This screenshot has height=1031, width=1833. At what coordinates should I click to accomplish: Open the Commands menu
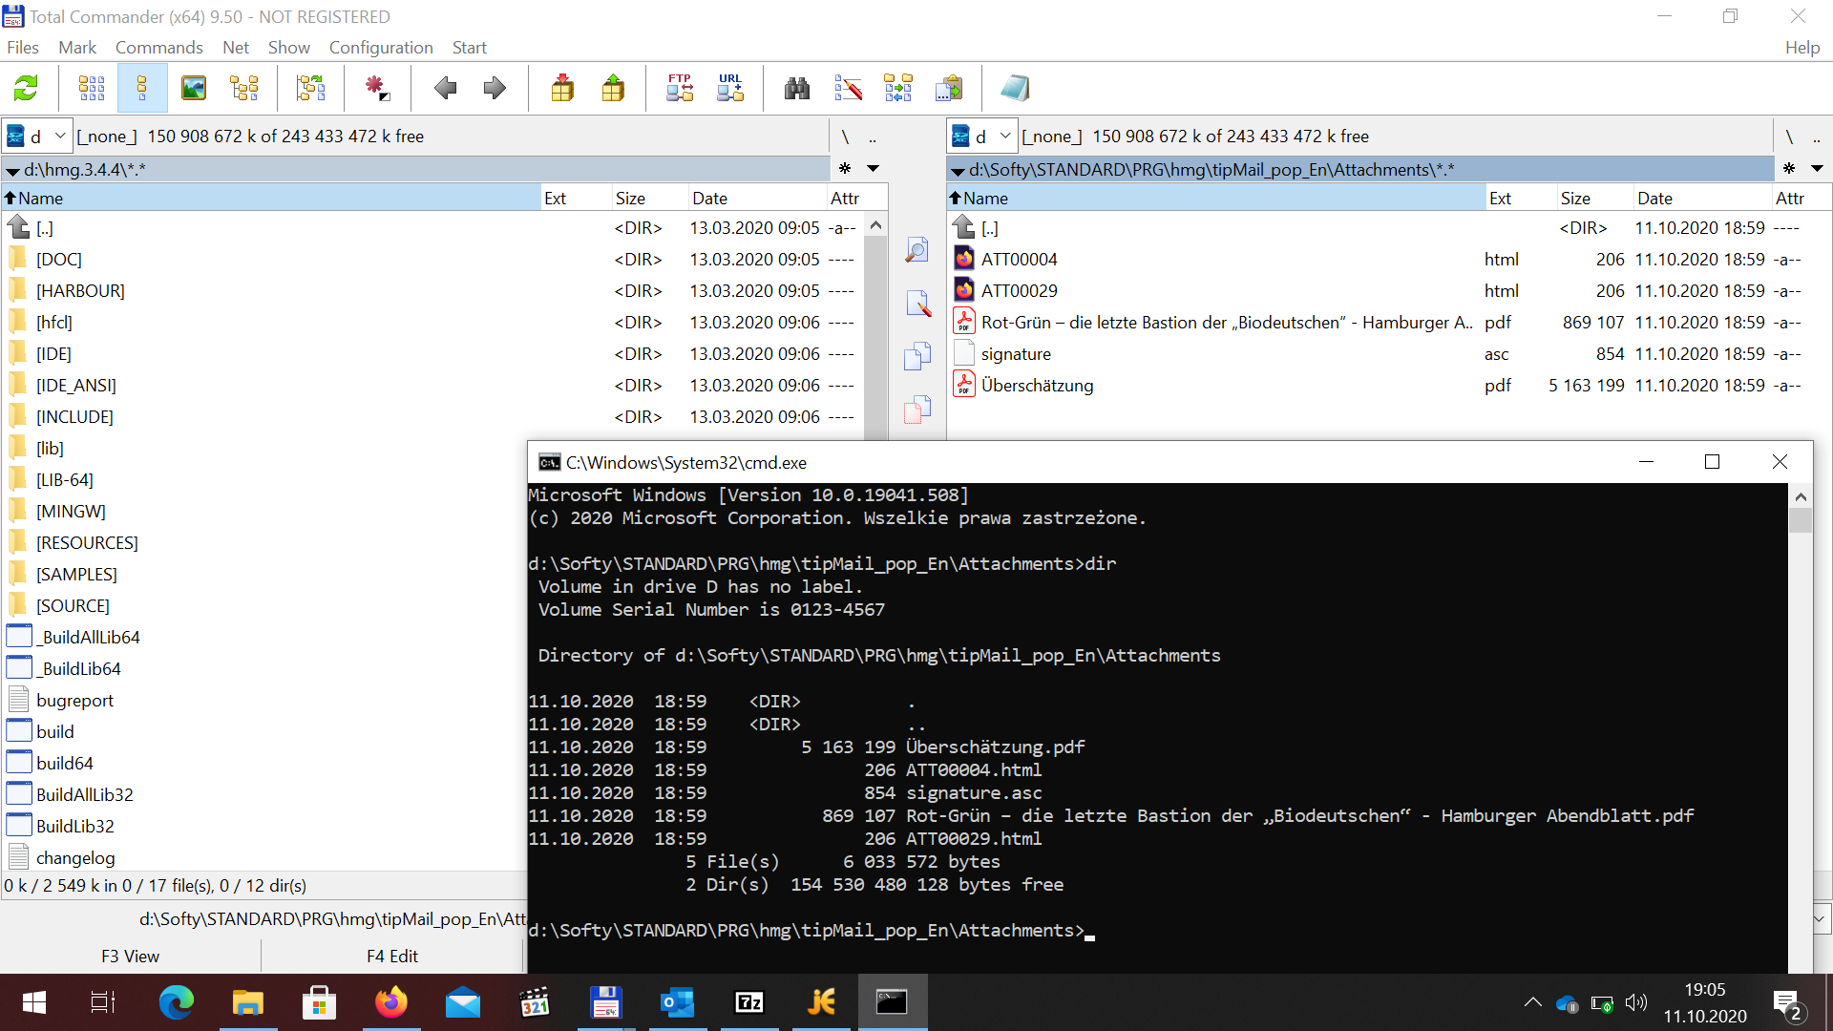tap(159, 48)
